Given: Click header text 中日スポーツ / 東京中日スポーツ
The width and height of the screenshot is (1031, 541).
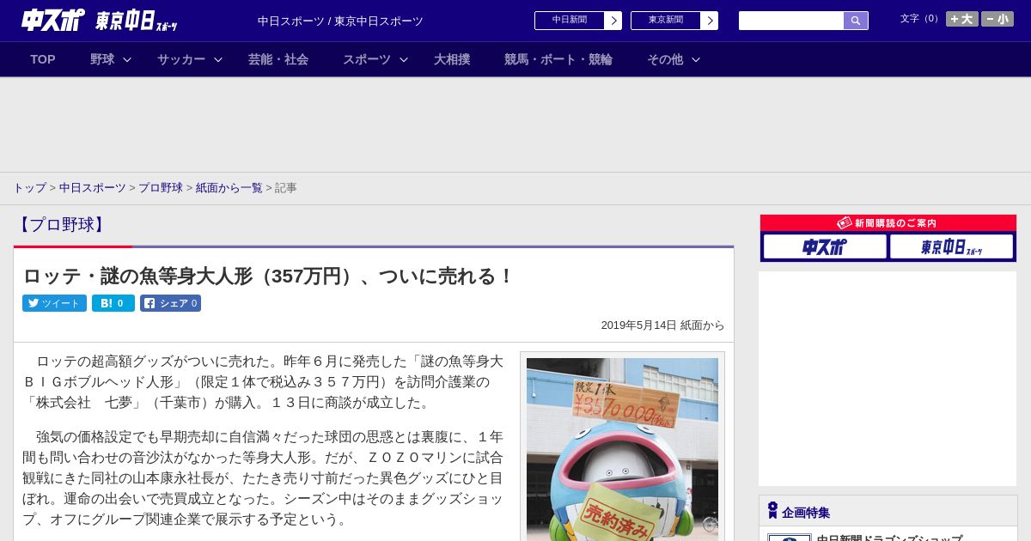Looking at the screenshot, I should pos(340,21).
